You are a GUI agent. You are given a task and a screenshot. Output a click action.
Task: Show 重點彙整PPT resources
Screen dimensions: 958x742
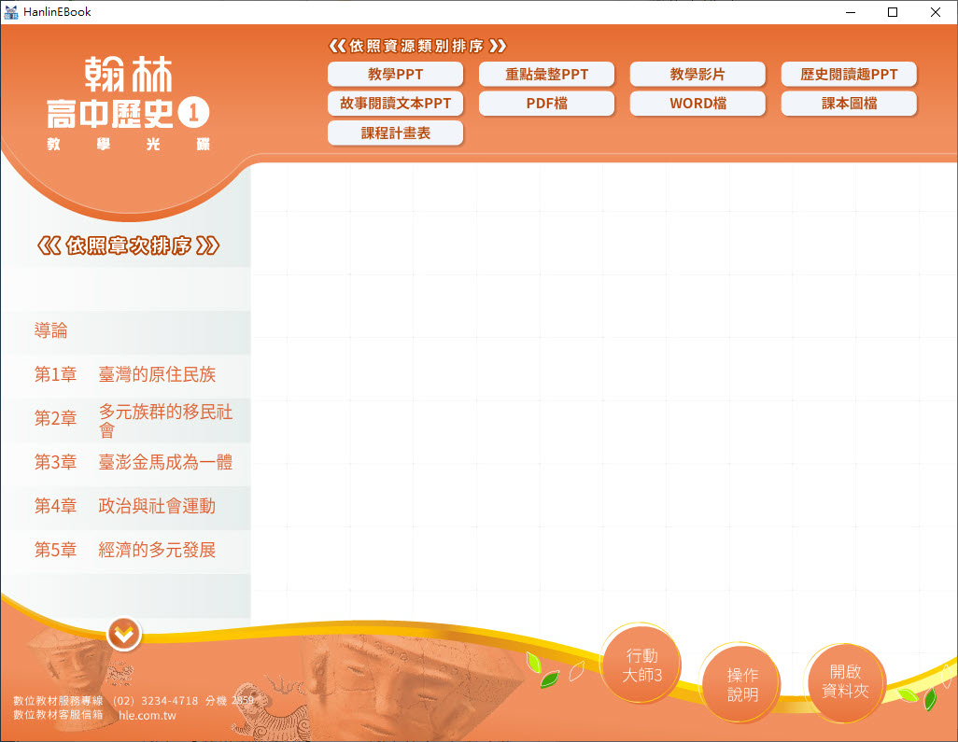[x=547, y=75]
